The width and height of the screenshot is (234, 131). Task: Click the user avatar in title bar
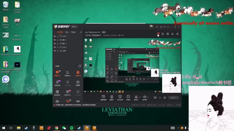pos(151,27)
